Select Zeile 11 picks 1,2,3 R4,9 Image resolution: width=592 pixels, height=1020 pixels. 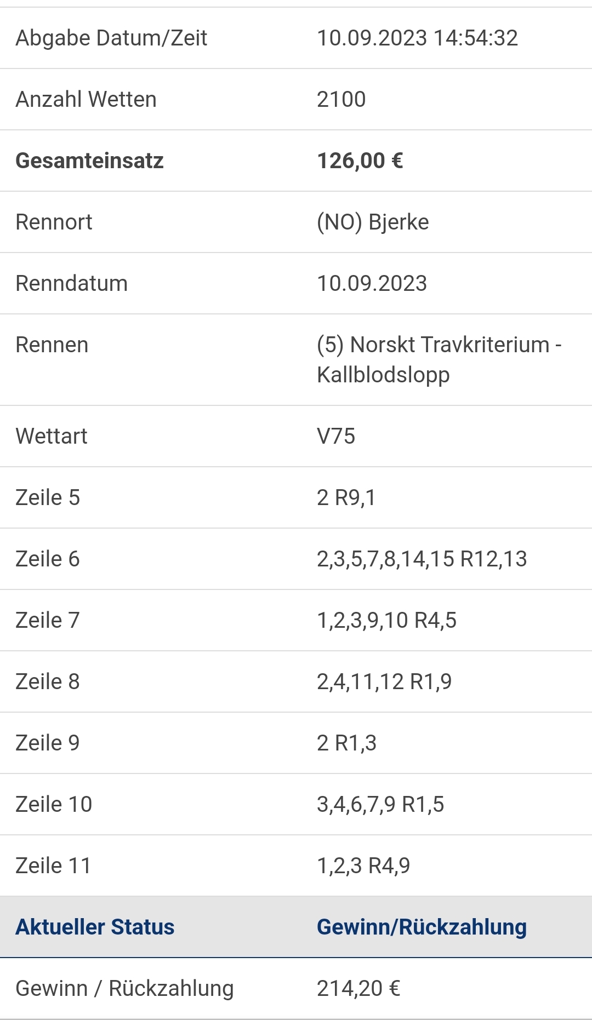coord(363,866)
